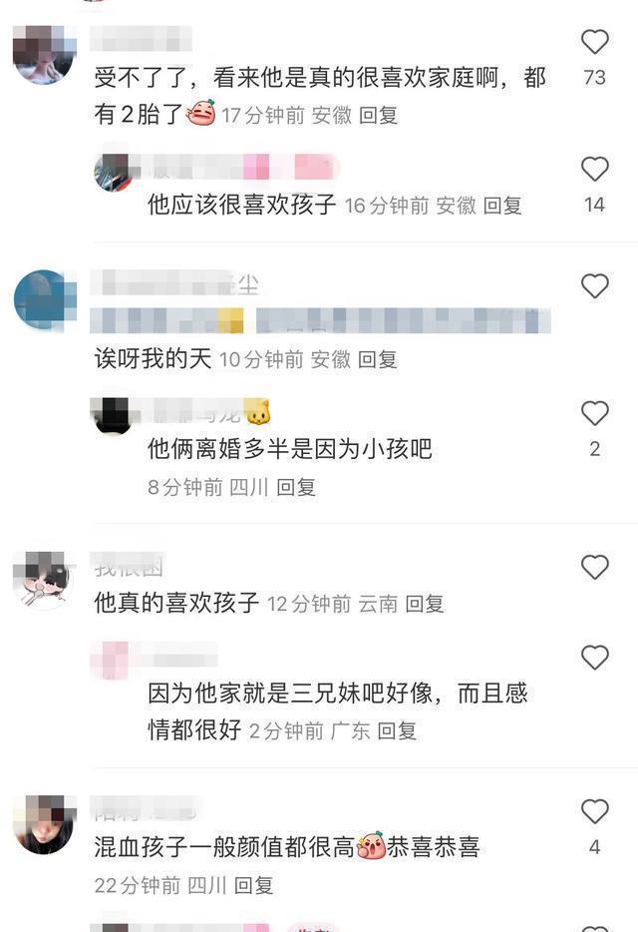Viewport: 638px width, 932px height.
Task: Tap the heart beside '诶呀我的天' comment
Action: tap(594, 286)
